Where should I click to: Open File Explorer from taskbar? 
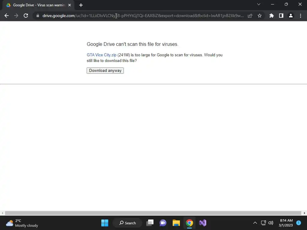point(176,223)
